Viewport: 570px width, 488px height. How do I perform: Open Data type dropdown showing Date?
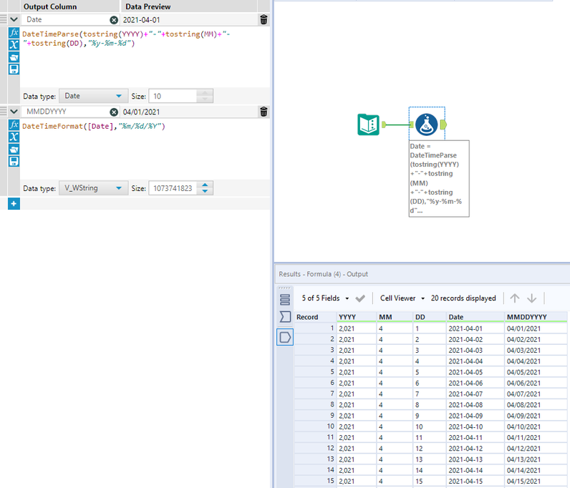point(93,96)
